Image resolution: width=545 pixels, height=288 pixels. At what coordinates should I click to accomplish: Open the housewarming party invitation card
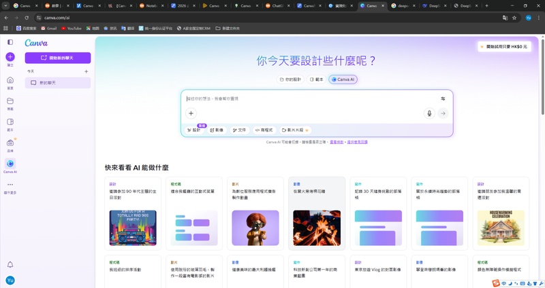click(x=501, y=213)
